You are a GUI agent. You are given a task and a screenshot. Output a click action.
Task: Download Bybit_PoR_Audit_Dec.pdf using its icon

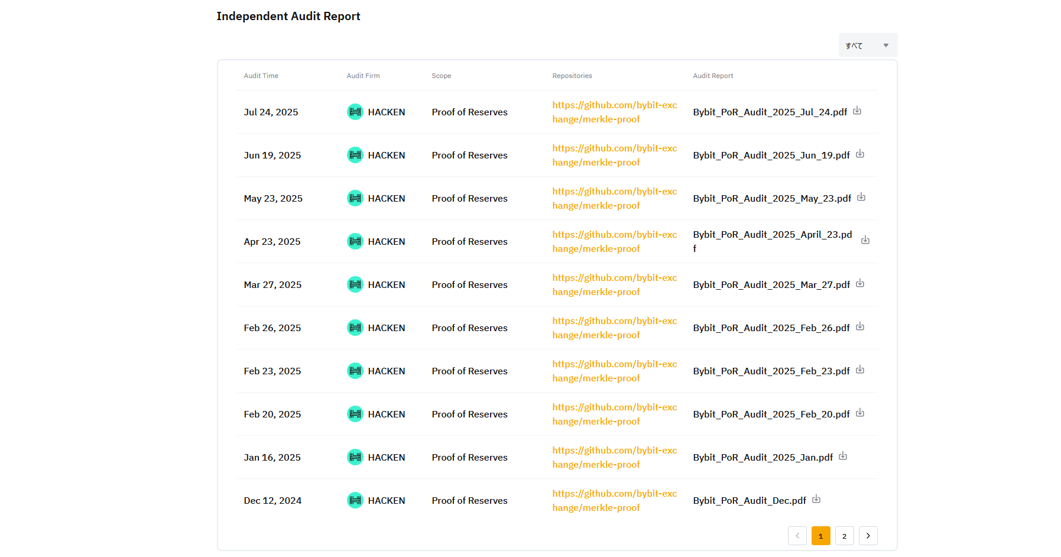coord(816,499)
